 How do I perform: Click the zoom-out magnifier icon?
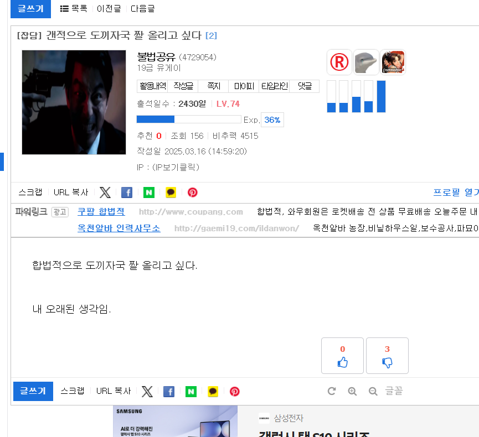[x=373, y=391]
